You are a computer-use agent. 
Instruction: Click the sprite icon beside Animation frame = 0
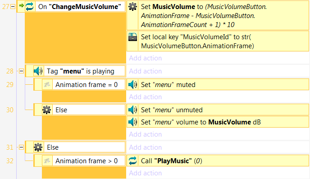[47, 85]
